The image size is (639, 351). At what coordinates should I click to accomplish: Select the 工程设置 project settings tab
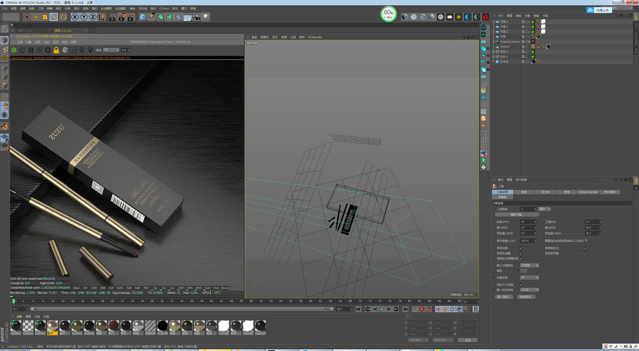503,192
